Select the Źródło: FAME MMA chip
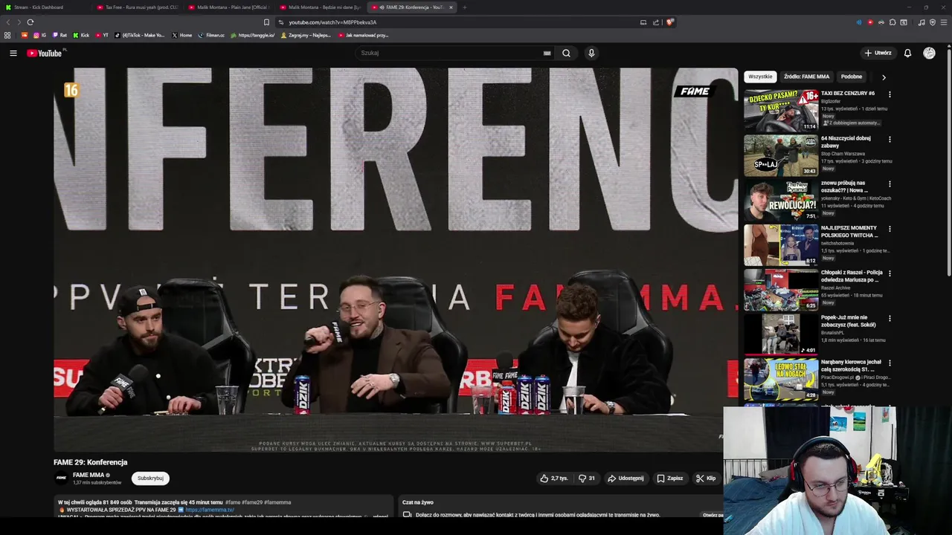This screenshot has height=535, width=952. (806, 77)
